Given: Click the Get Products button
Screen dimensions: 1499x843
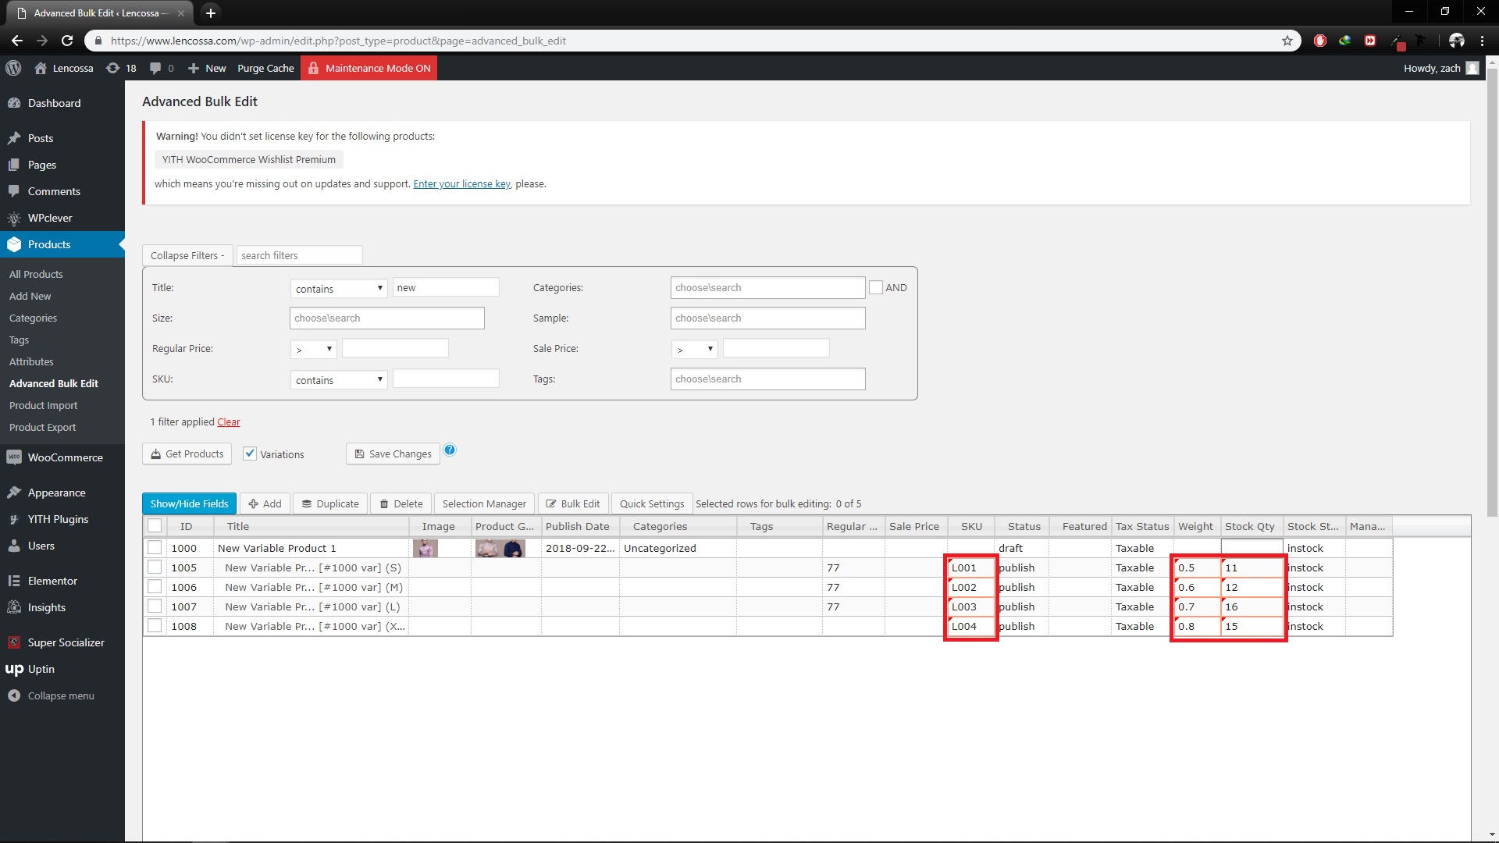Looking at the screenshot, I should [x=187, y=454].
